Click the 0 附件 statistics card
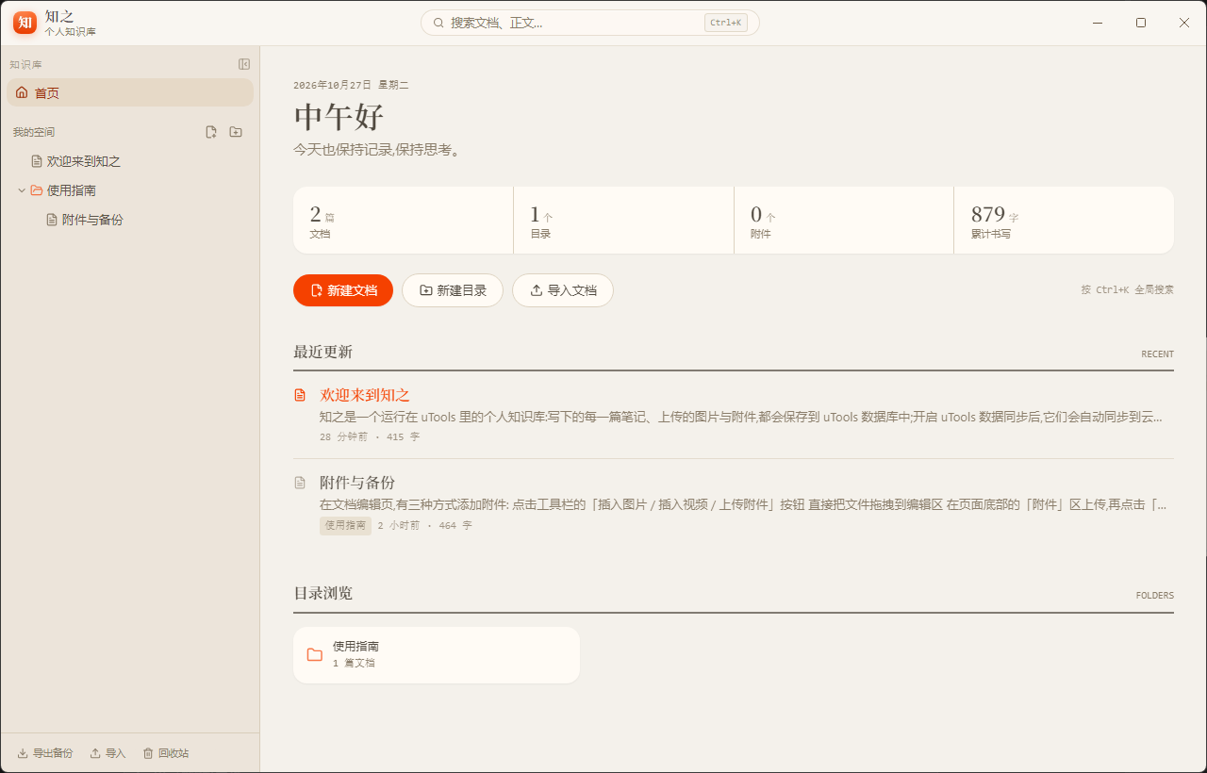Screen dimensions: 1207x773 (845, 221)
